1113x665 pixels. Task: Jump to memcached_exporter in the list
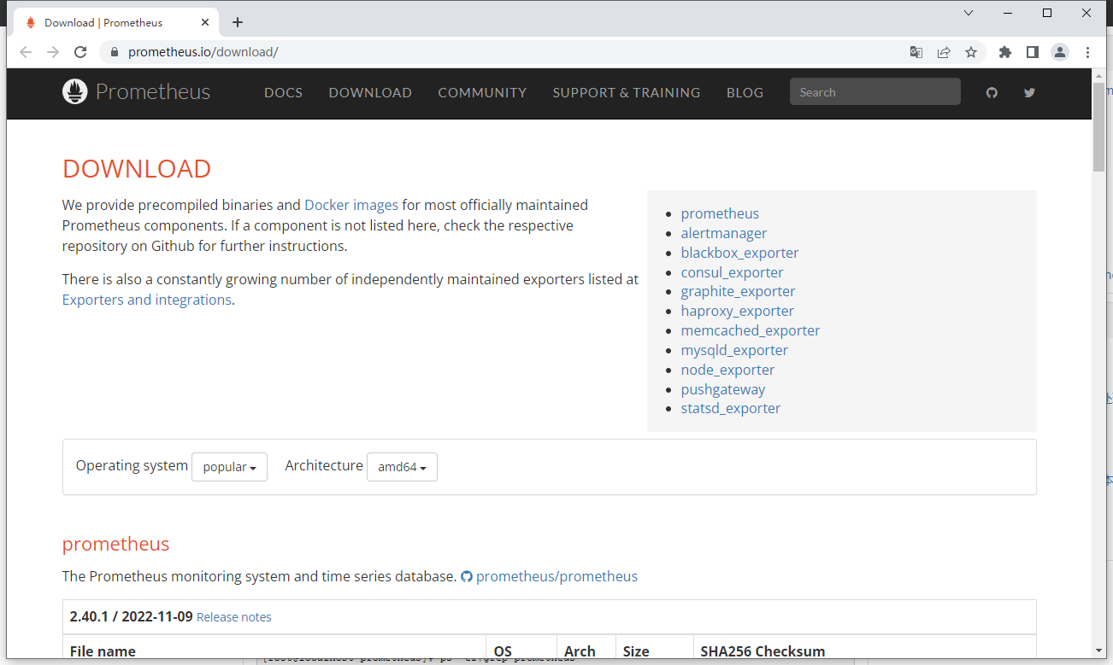751,330
